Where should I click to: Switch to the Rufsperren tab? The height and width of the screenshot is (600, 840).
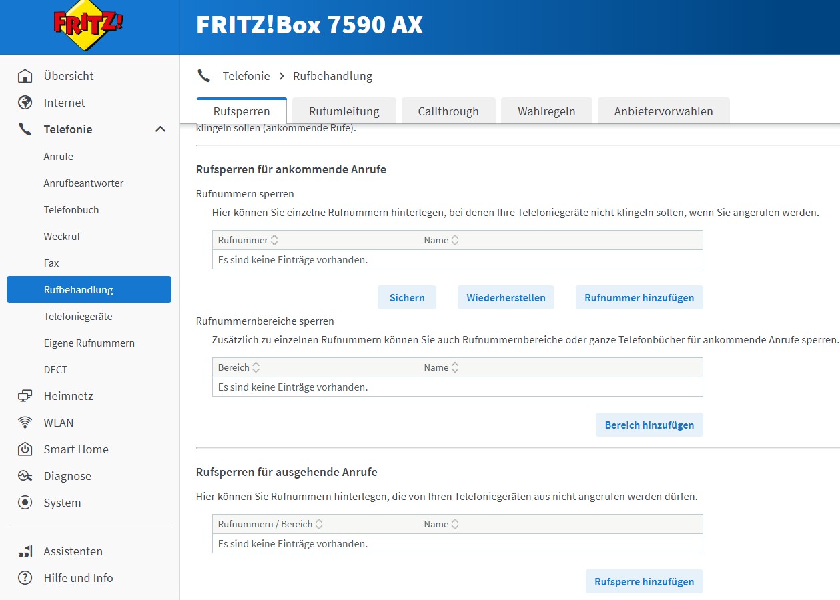point(242,111)
